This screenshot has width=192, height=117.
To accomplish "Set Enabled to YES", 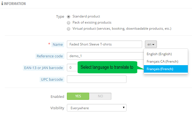I will (x=78, y=96).
